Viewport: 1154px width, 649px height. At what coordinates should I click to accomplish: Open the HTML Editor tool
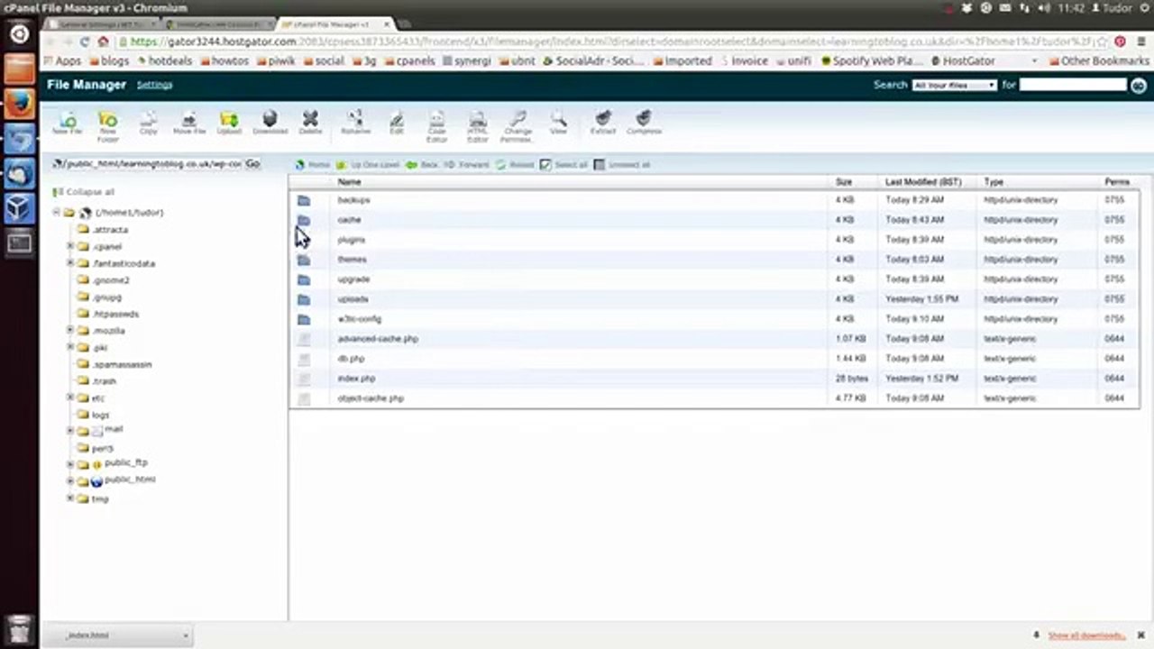pyautogui.click(x=478, y=126)
